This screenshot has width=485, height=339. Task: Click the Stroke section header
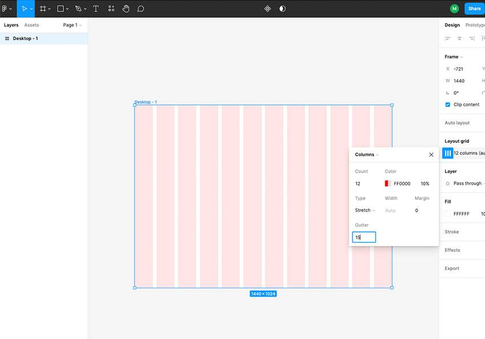pos(451,231)
